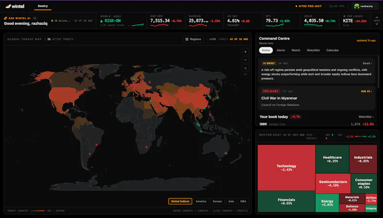This screenshot has width=383, height=218.
Task: Click the Ask Wintel AI sparkle icon
Action: pos(5,18)
